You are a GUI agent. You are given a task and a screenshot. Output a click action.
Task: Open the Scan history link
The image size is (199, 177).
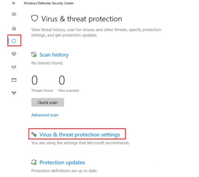tap(54, 55)
